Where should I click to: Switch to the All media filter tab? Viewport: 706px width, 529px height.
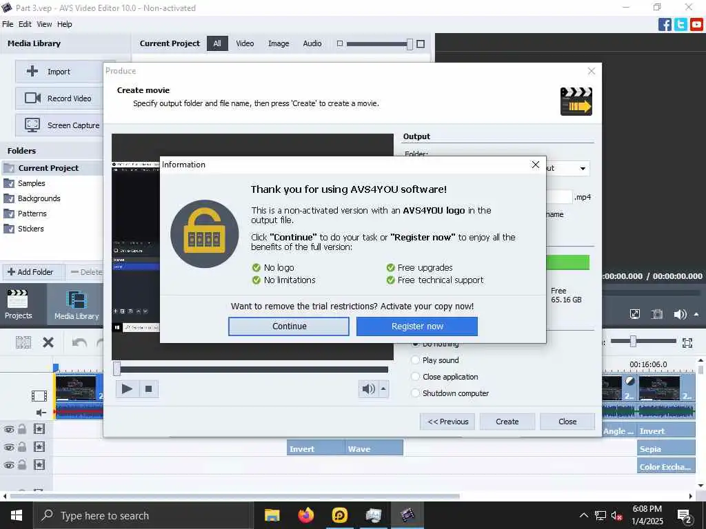click(217, 43)
